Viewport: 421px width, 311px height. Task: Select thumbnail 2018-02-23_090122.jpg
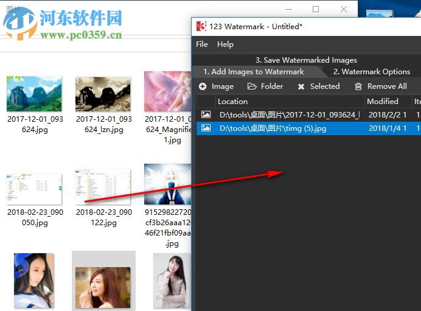tap(103, 187)
